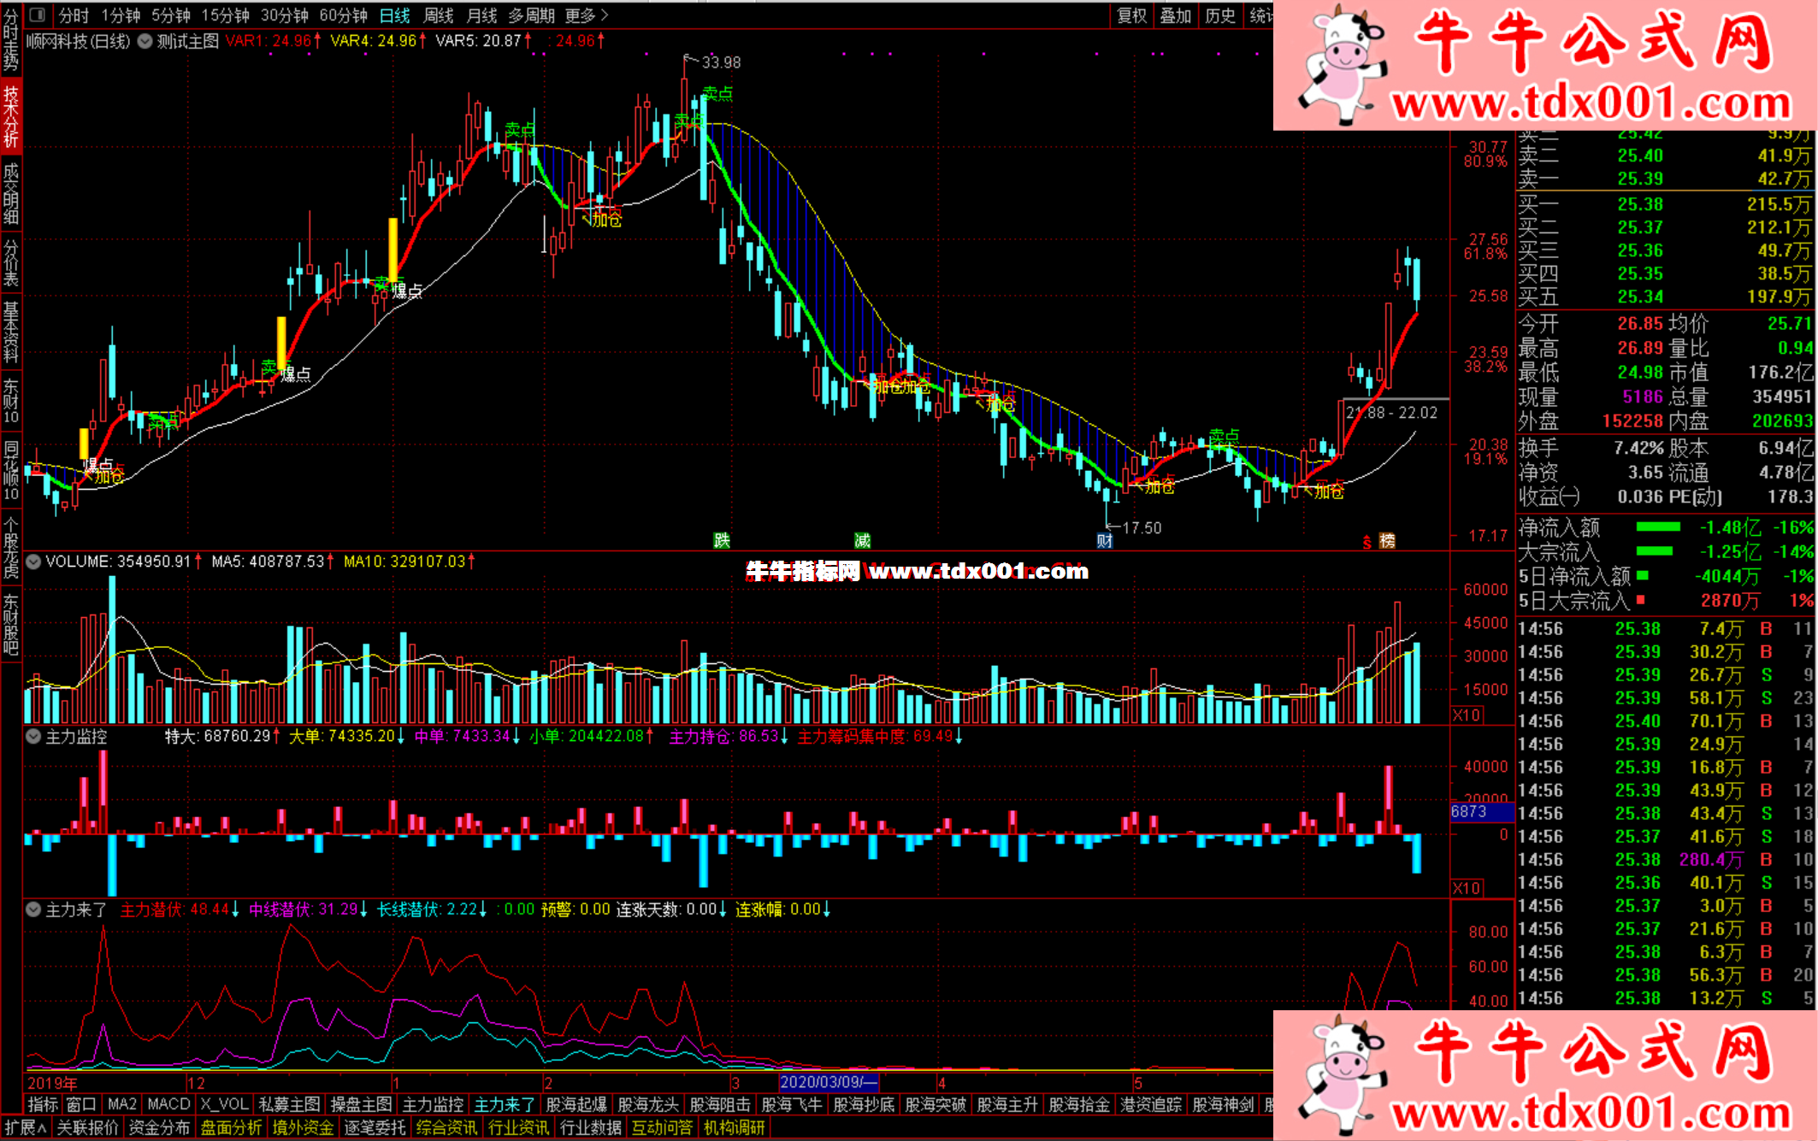Collapse the VOLUME sub-chart arrow

click(x=33, y=562)
